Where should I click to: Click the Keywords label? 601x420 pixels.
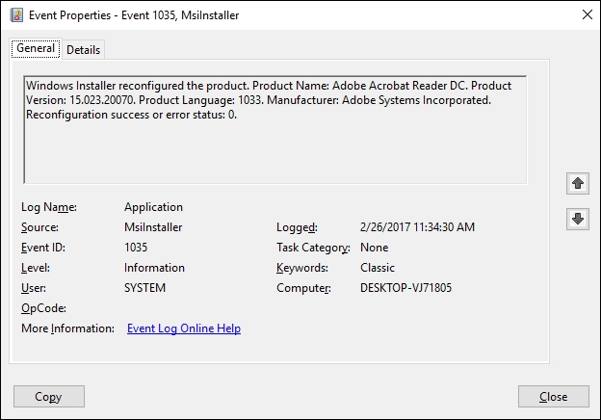click(x=302, y=268)
